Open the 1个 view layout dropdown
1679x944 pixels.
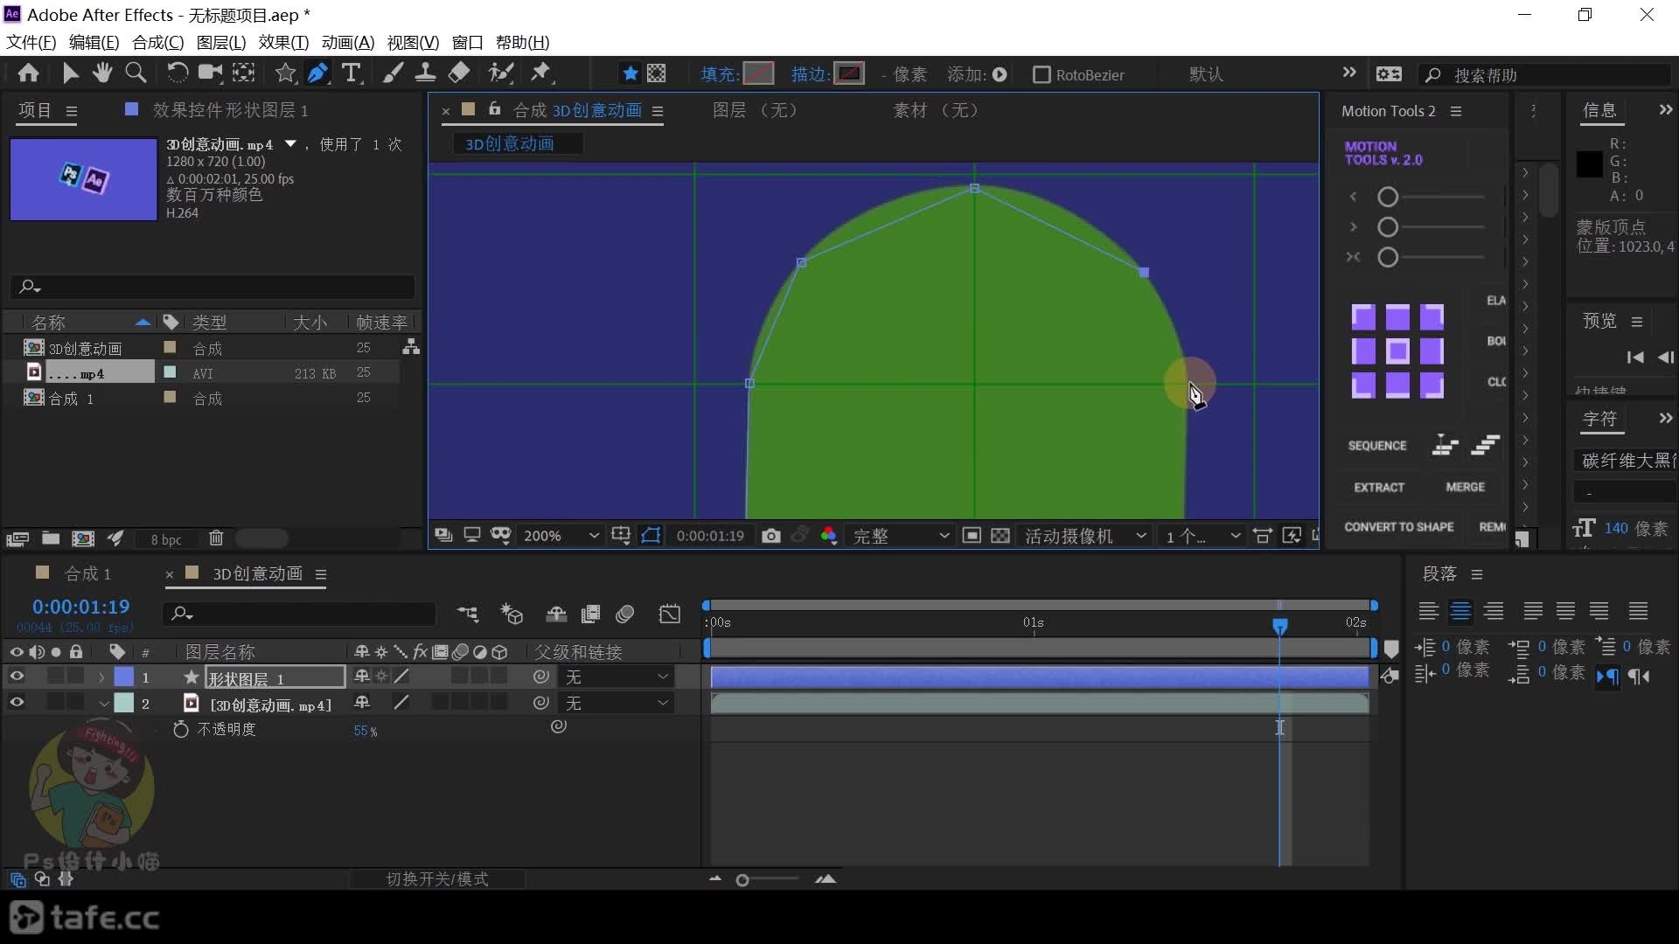(1202, 536)
